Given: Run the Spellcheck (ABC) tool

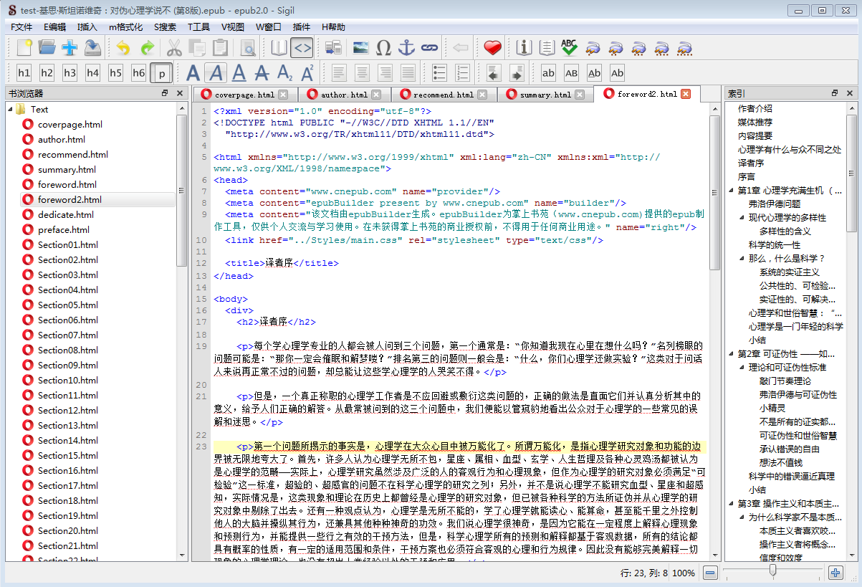Looking at the screenshot, I should pos(569,47).
